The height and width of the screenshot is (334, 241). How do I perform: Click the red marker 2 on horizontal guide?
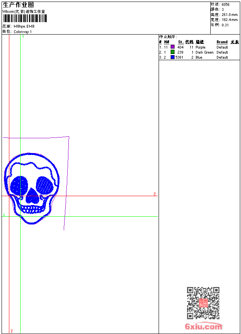click(154, 194)
